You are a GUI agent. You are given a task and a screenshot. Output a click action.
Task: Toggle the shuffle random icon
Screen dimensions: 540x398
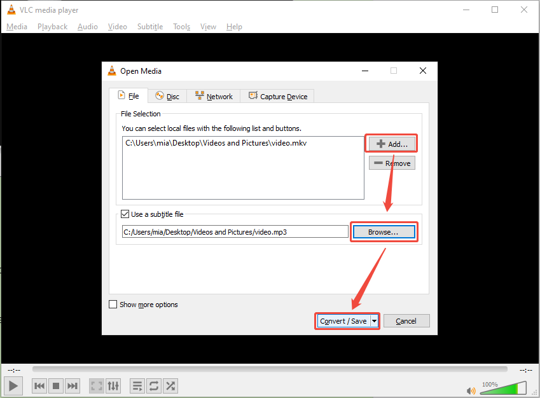[170, 386]
